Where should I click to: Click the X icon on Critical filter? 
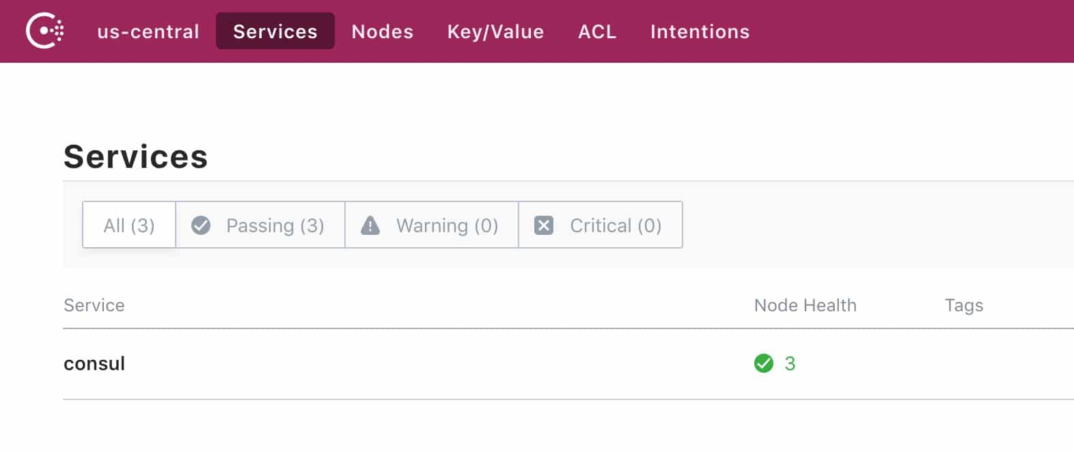(544, 225)
